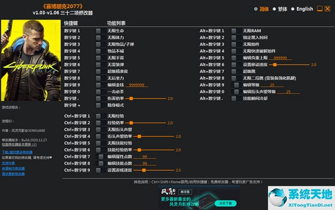This screenshot has height=210, width=335.
Task: Toggle the 编辑技能点数 switch
Action: click(101, 164)
